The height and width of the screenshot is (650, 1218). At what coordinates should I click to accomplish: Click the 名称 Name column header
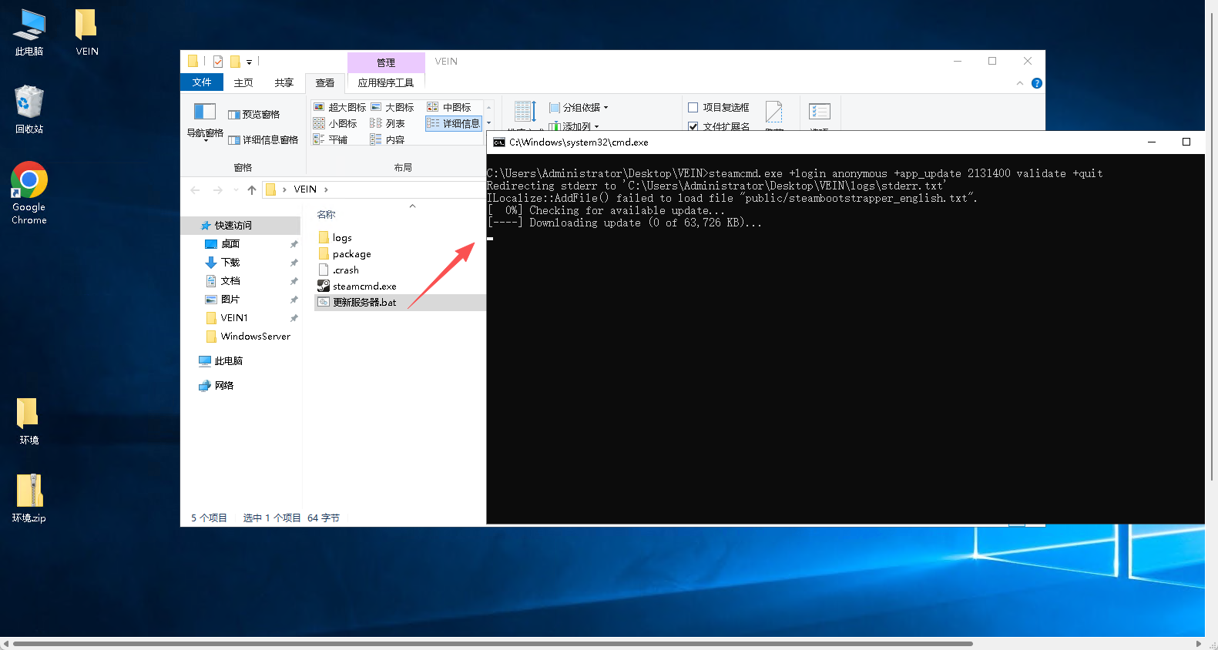pos(327,215)
